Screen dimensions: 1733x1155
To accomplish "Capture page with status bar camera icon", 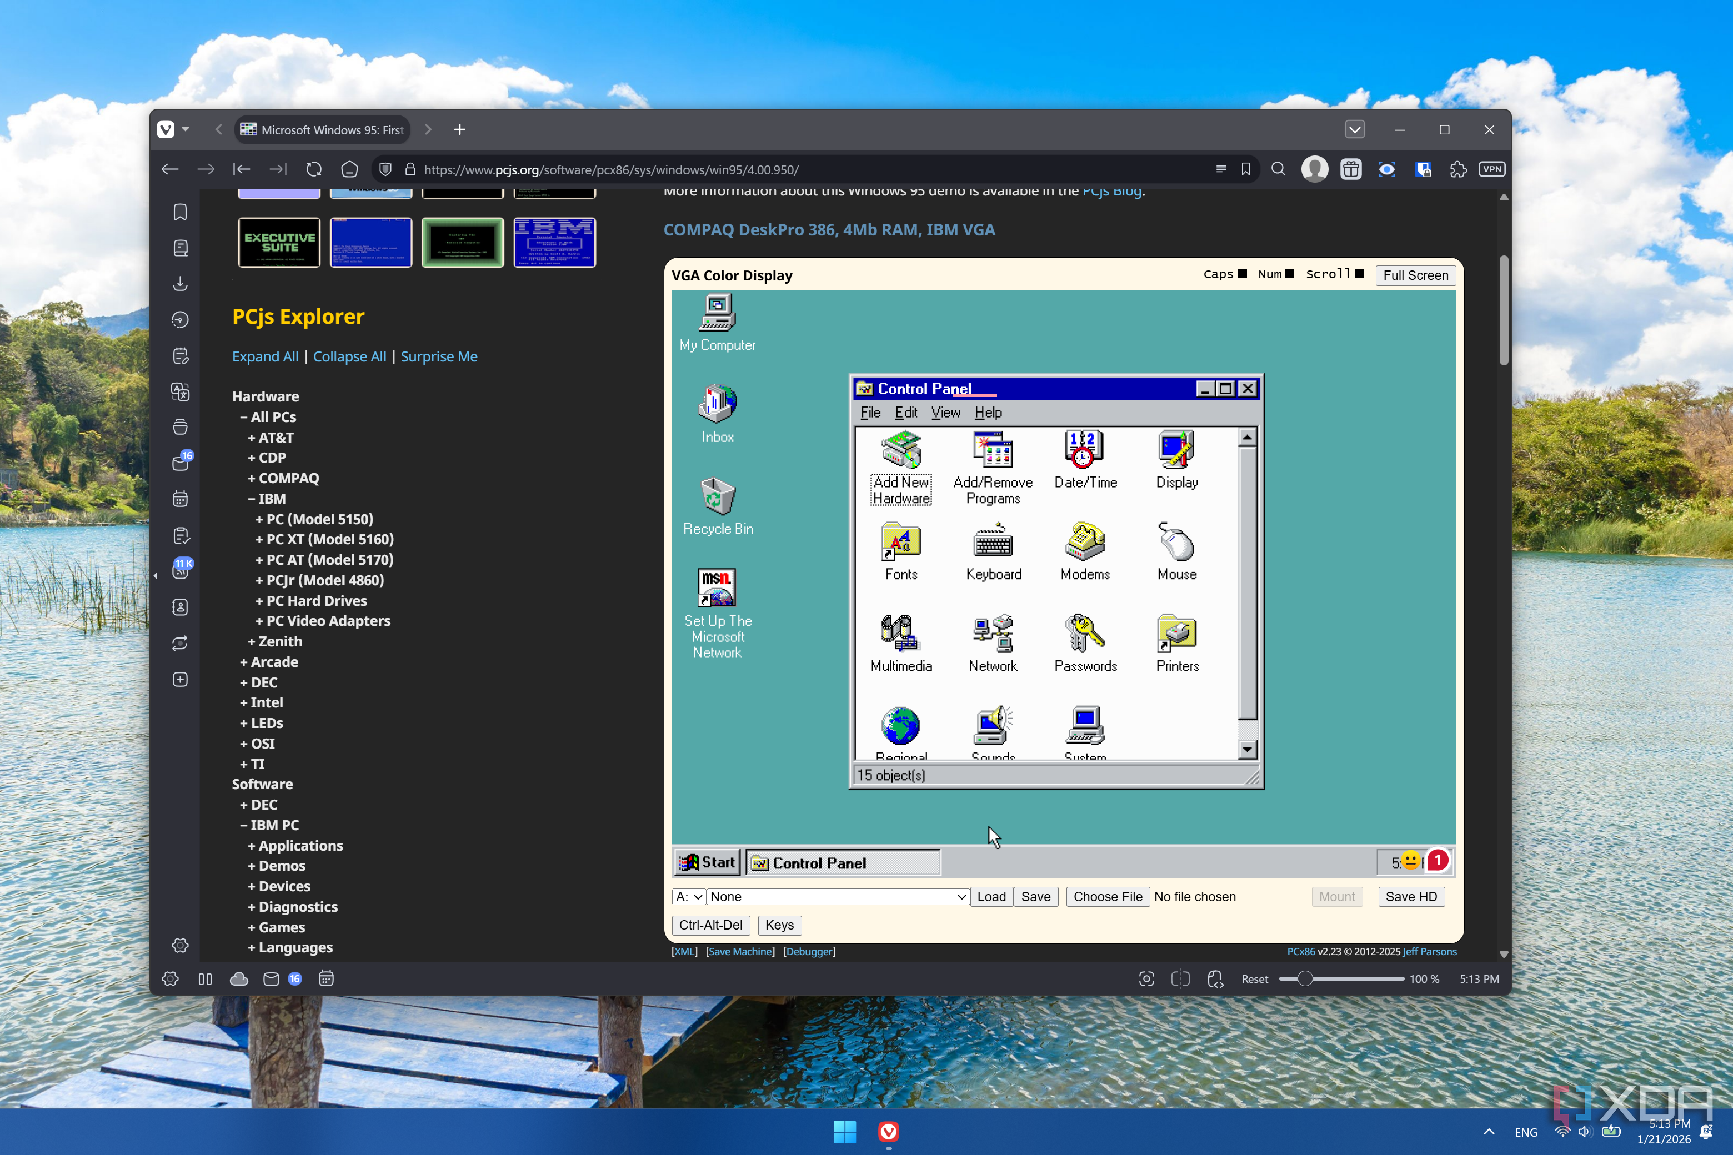I will [x=1146, y=979].
